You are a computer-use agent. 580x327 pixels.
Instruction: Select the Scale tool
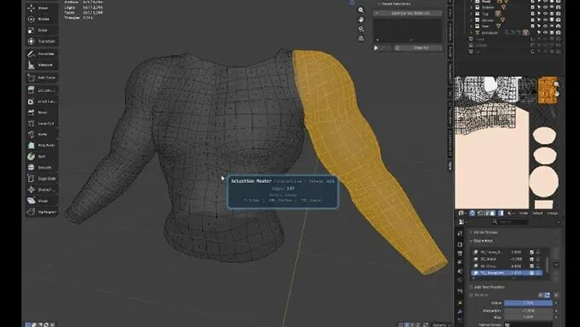click(x=42, y=31)
